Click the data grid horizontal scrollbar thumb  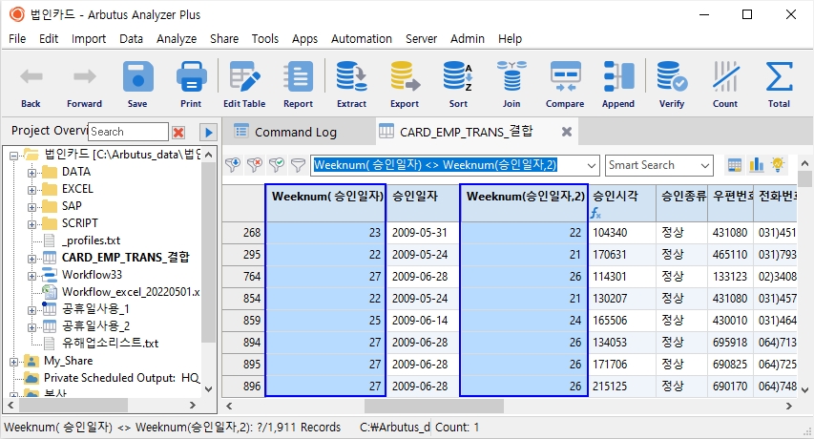pos(434,406)
